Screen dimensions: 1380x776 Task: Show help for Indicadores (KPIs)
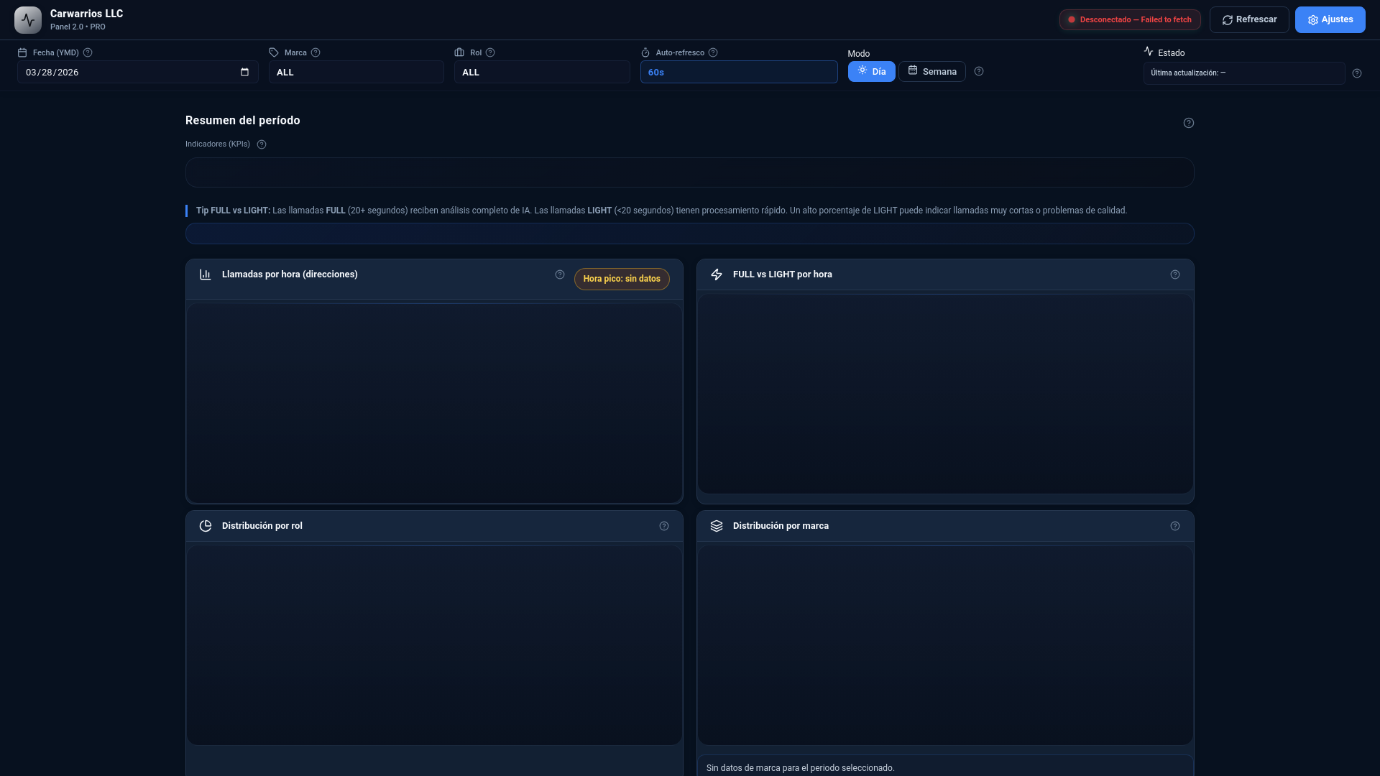pyautogui.click(x=262, y=144)
